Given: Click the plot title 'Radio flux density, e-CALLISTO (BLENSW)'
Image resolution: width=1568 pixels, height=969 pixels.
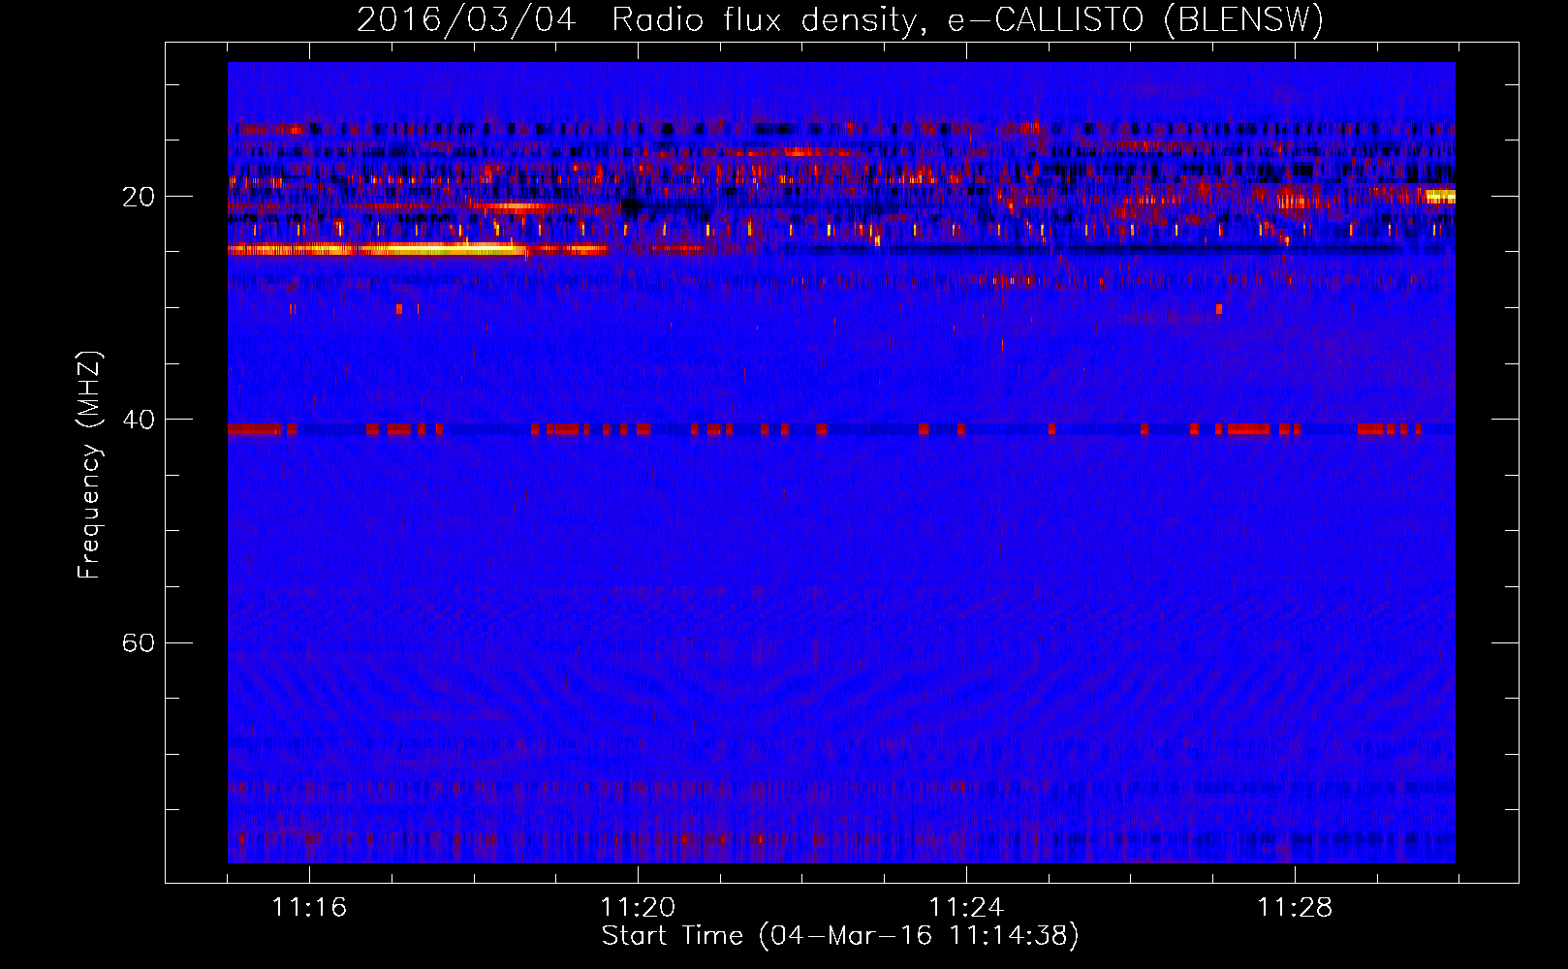Looking at the screenshot, I should click(x=967, y=20).
